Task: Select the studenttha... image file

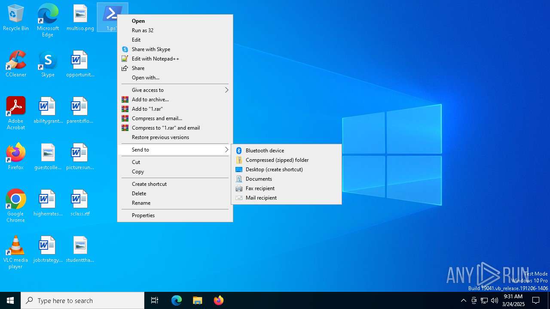Action: 80,250
